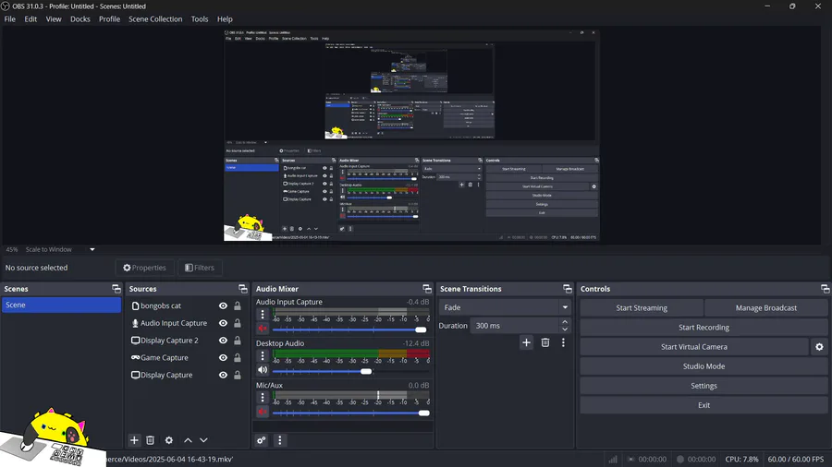Image resolution: width=832 pixels, height=467 pixels.
Task: Open the File menu
Action: coord(10,19)
